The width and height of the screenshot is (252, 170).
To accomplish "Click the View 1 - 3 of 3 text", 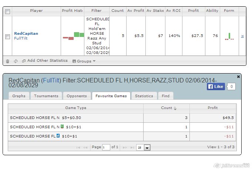I will [x=221, y=147].
